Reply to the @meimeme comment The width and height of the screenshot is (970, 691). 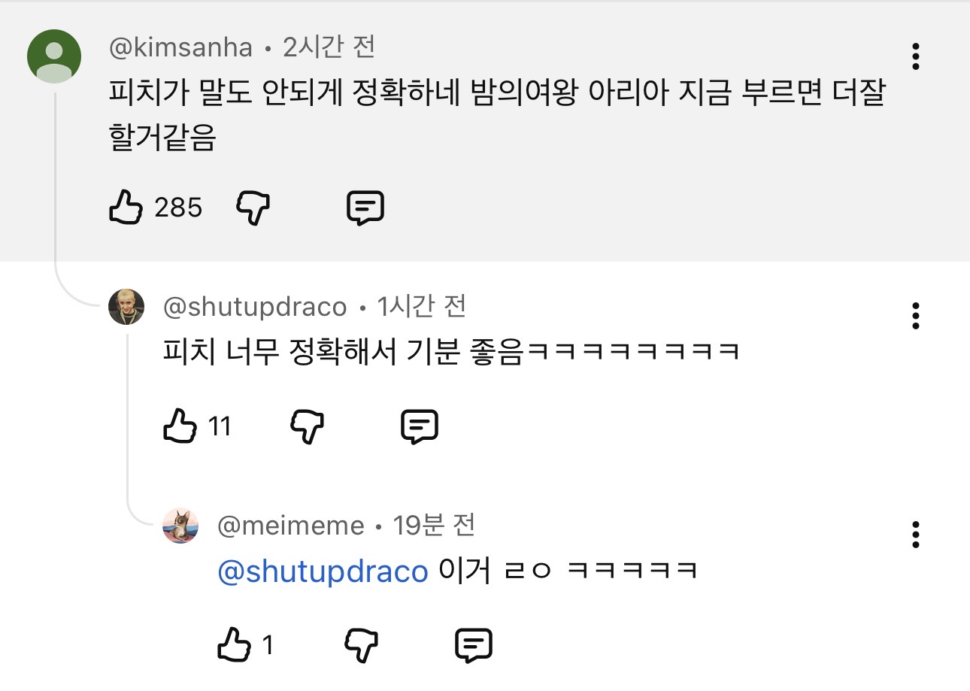474,645
